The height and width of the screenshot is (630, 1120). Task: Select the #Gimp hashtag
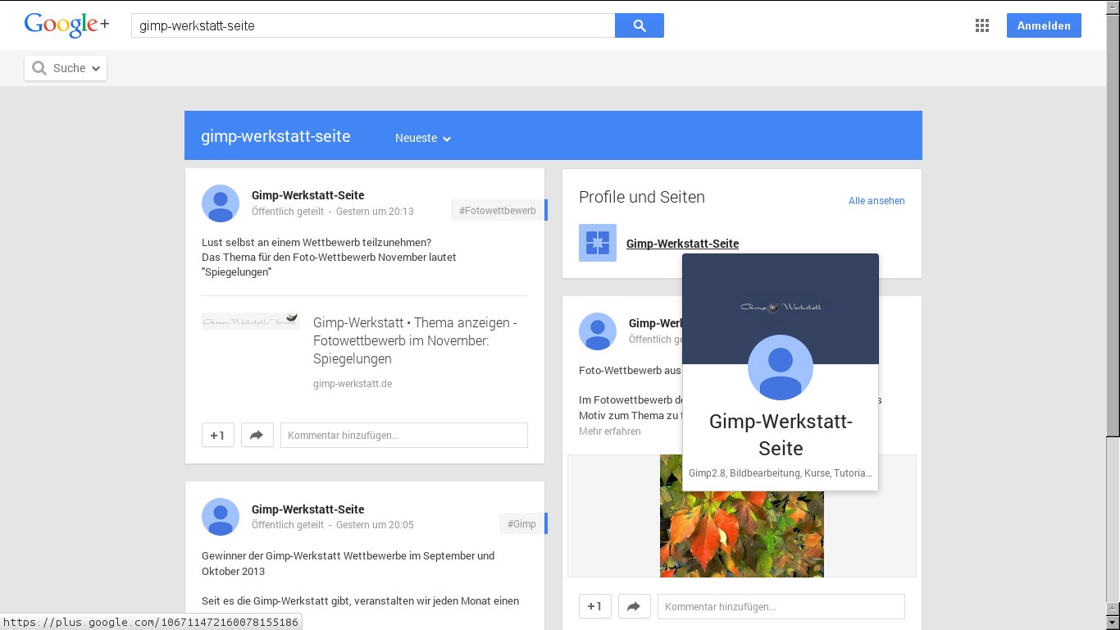521,524
